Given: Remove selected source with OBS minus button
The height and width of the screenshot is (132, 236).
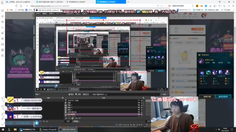Looking at the screenshot, I should point(69,118).
